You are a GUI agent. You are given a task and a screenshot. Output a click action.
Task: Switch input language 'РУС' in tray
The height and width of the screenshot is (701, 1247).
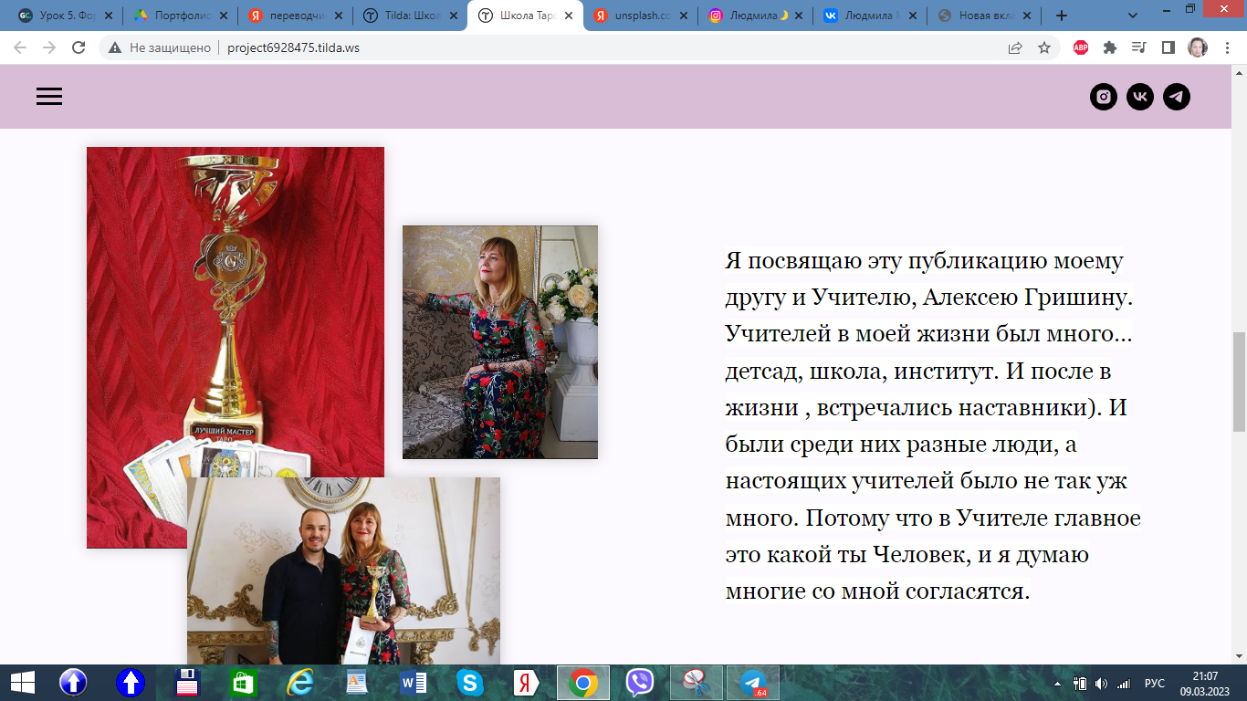pos(1155,684)
